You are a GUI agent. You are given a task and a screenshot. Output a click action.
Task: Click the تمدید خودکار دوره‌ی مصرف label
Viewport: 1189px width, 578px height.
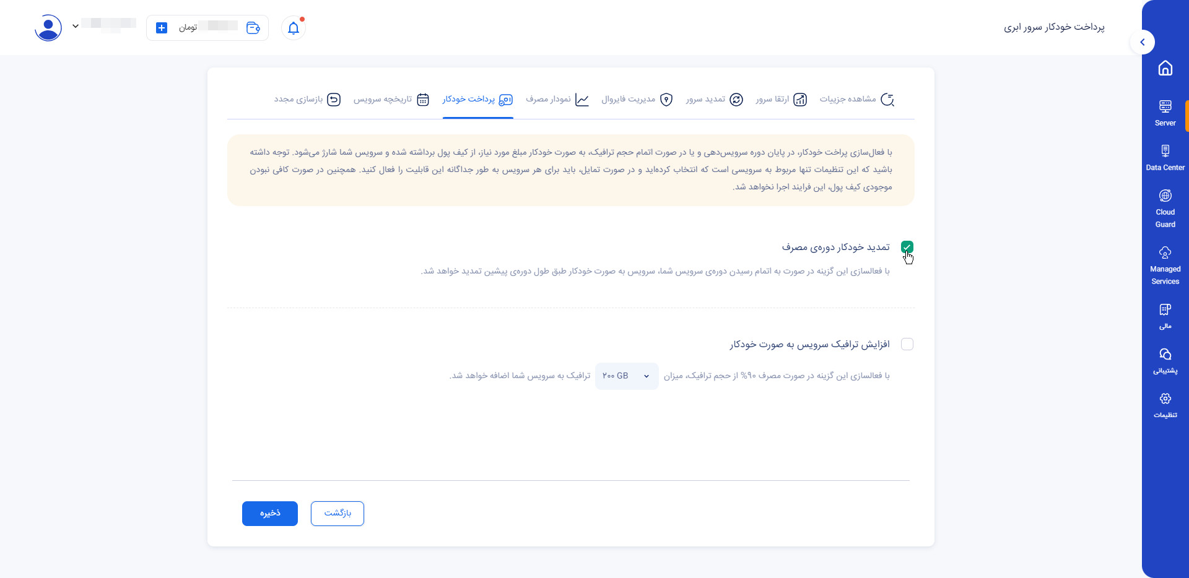click(835, 248)
